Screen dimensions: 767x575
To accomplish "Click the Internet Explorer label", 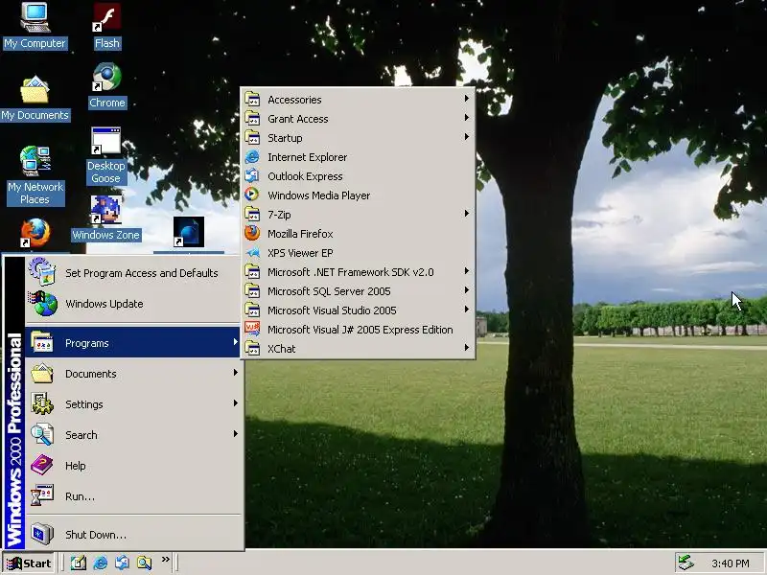I will click(x=307, y=157).
